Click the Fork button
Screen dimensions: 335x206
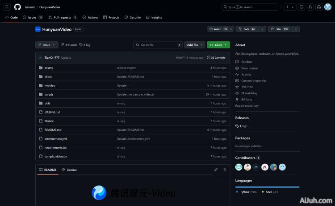click(x=247, y=29)
